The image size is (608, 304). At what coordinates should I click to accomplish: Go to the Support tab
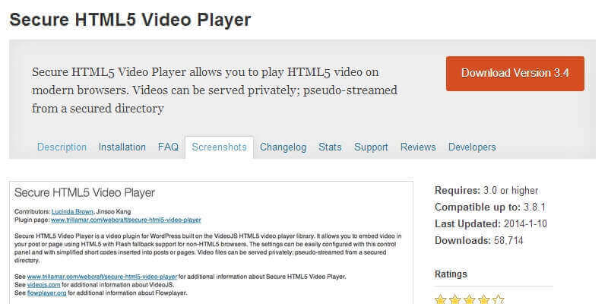pos(371,147)
